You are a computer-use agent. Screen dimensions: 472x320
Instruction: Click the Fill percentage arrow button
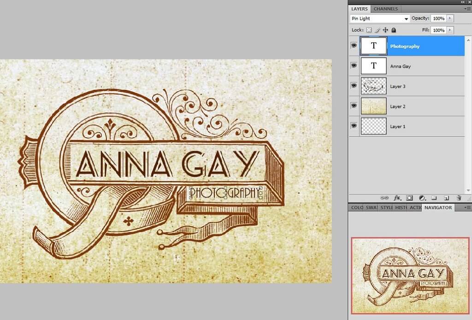tap(451, 29)
